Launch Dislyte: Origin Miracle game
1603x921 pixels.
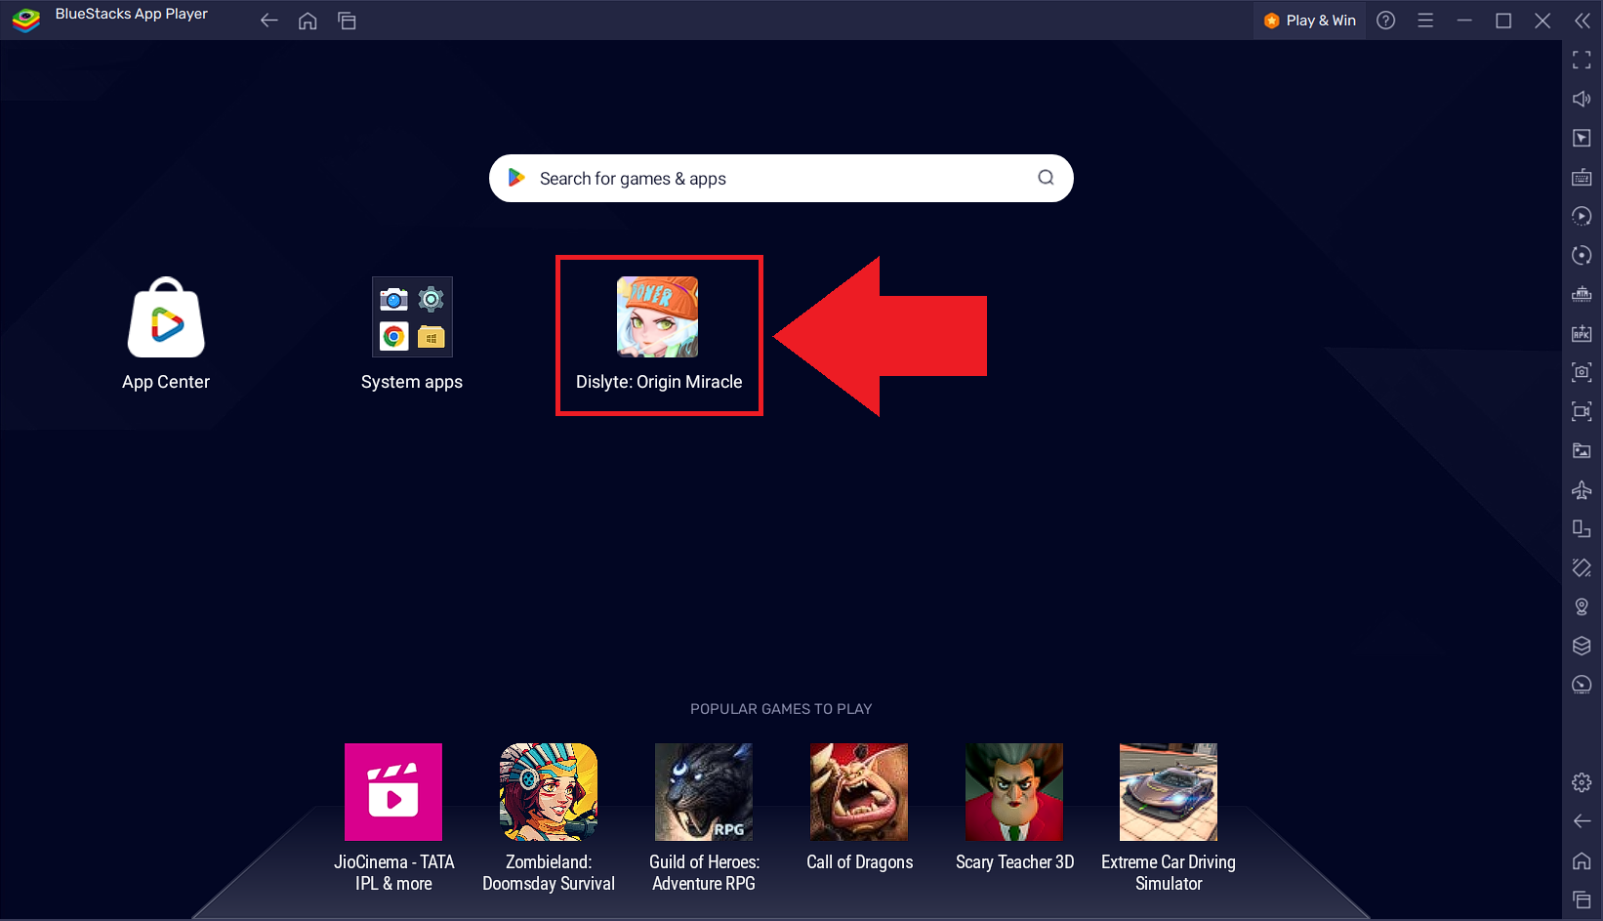(658, 316)
